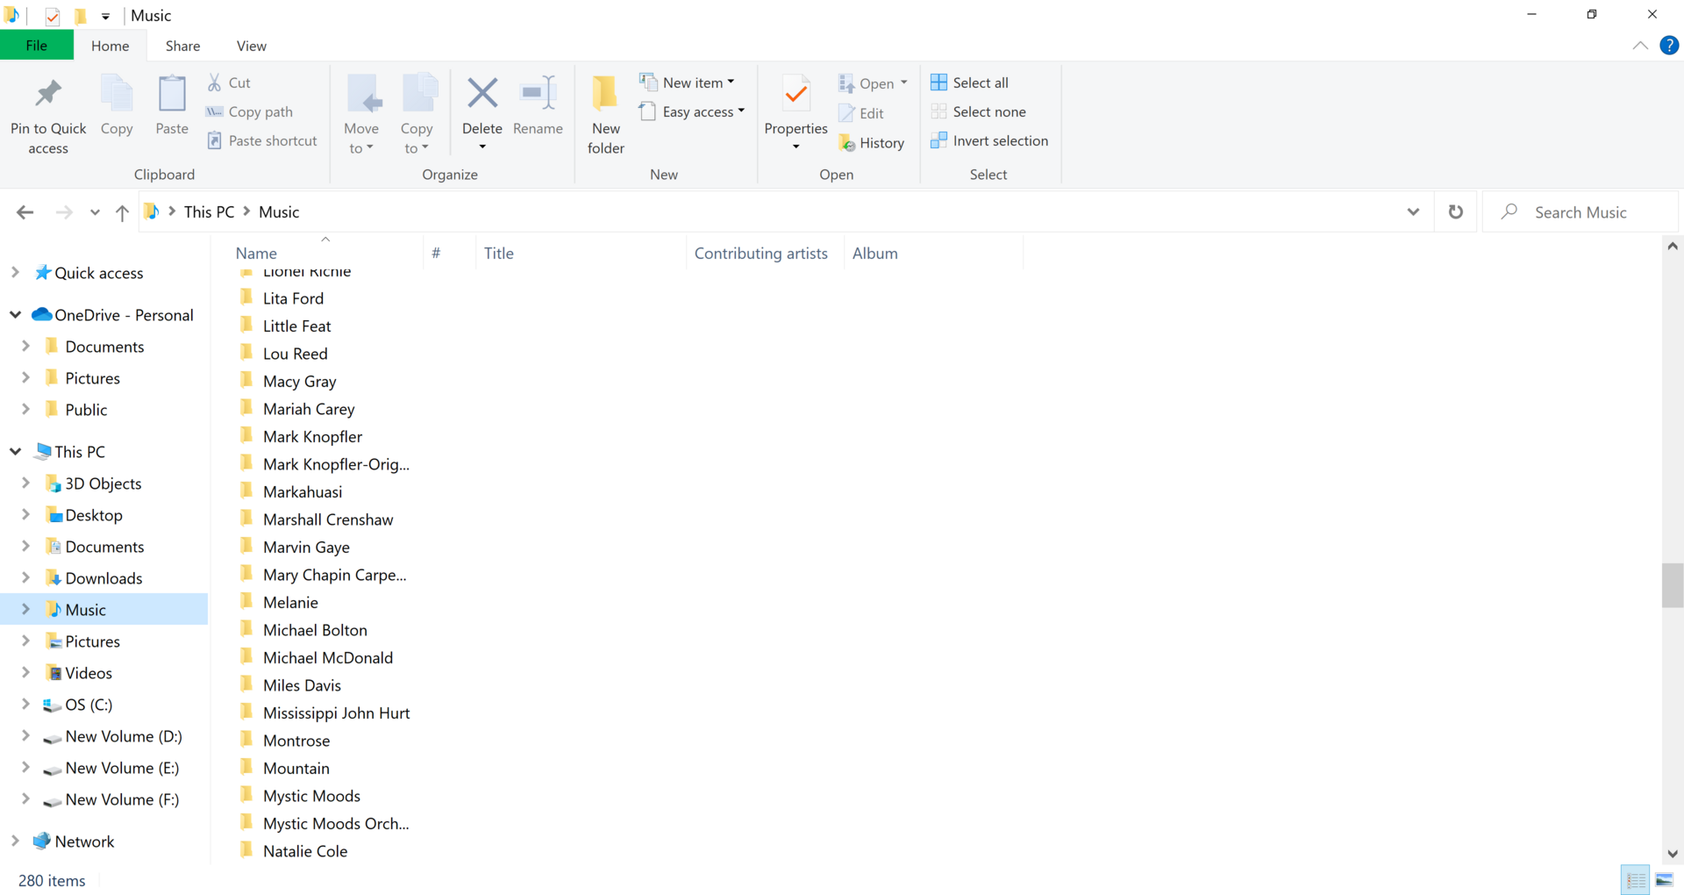Select the Lou Reed folder

click(296, 354)
